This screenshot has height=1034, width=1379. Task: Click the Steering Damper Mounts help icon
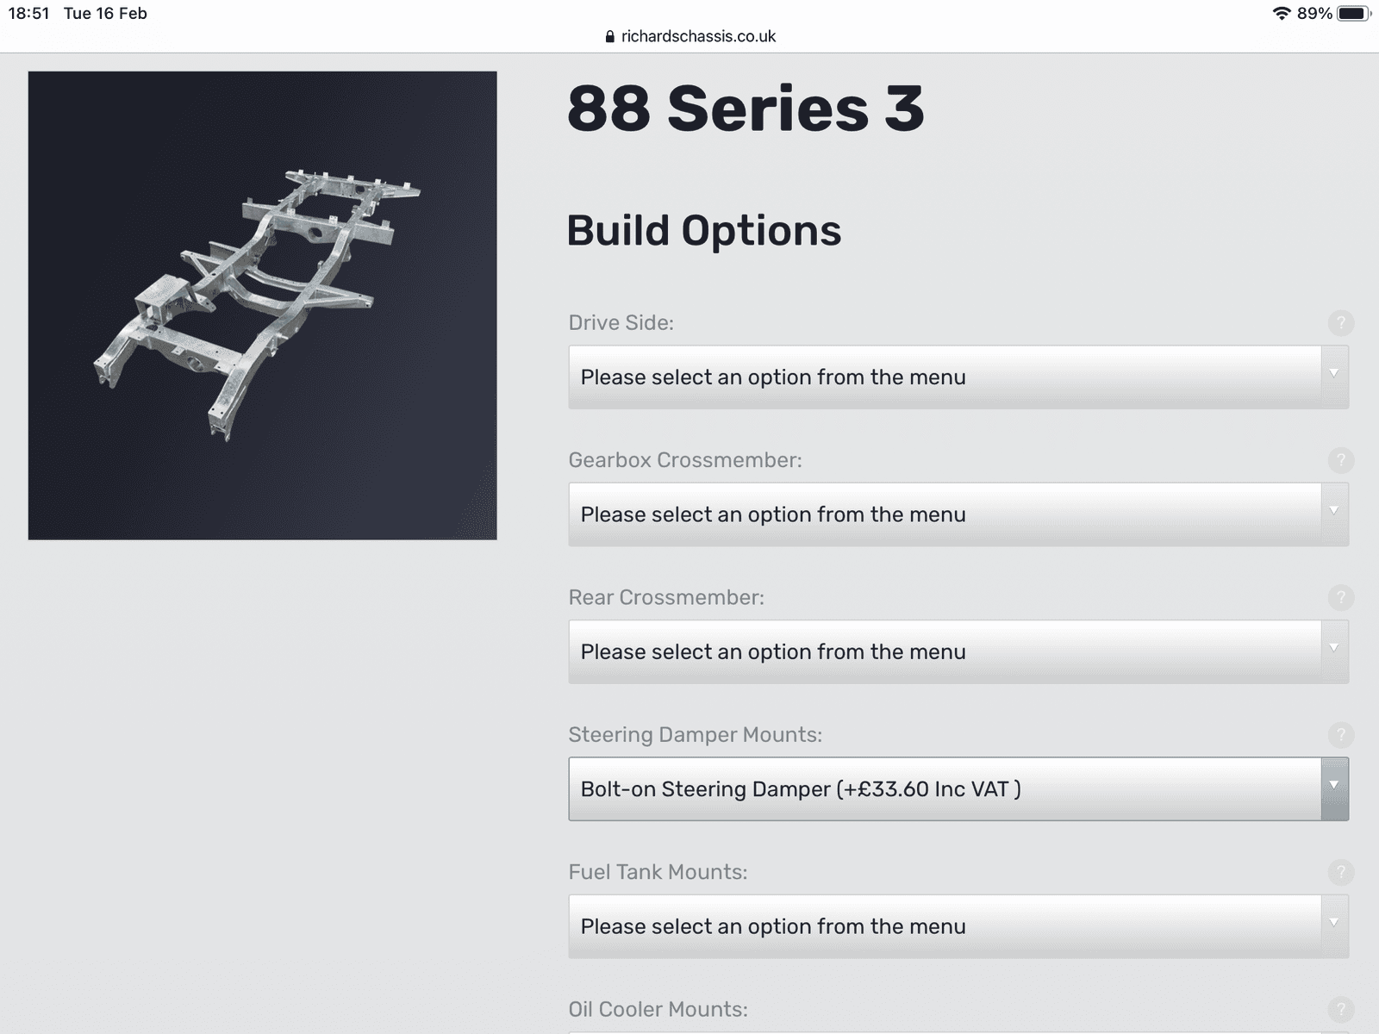[1340, 735]
